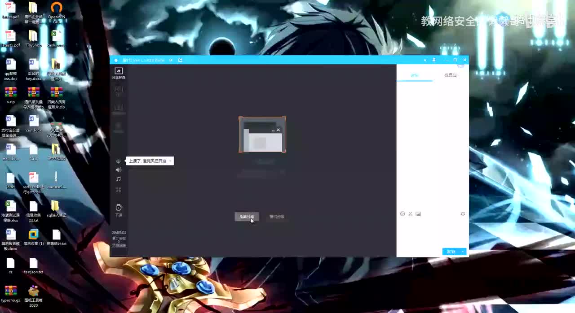The height and width of the screenshot is (313, 575).
Task: Select the cz file on desktop
Action: pos(10,265)
